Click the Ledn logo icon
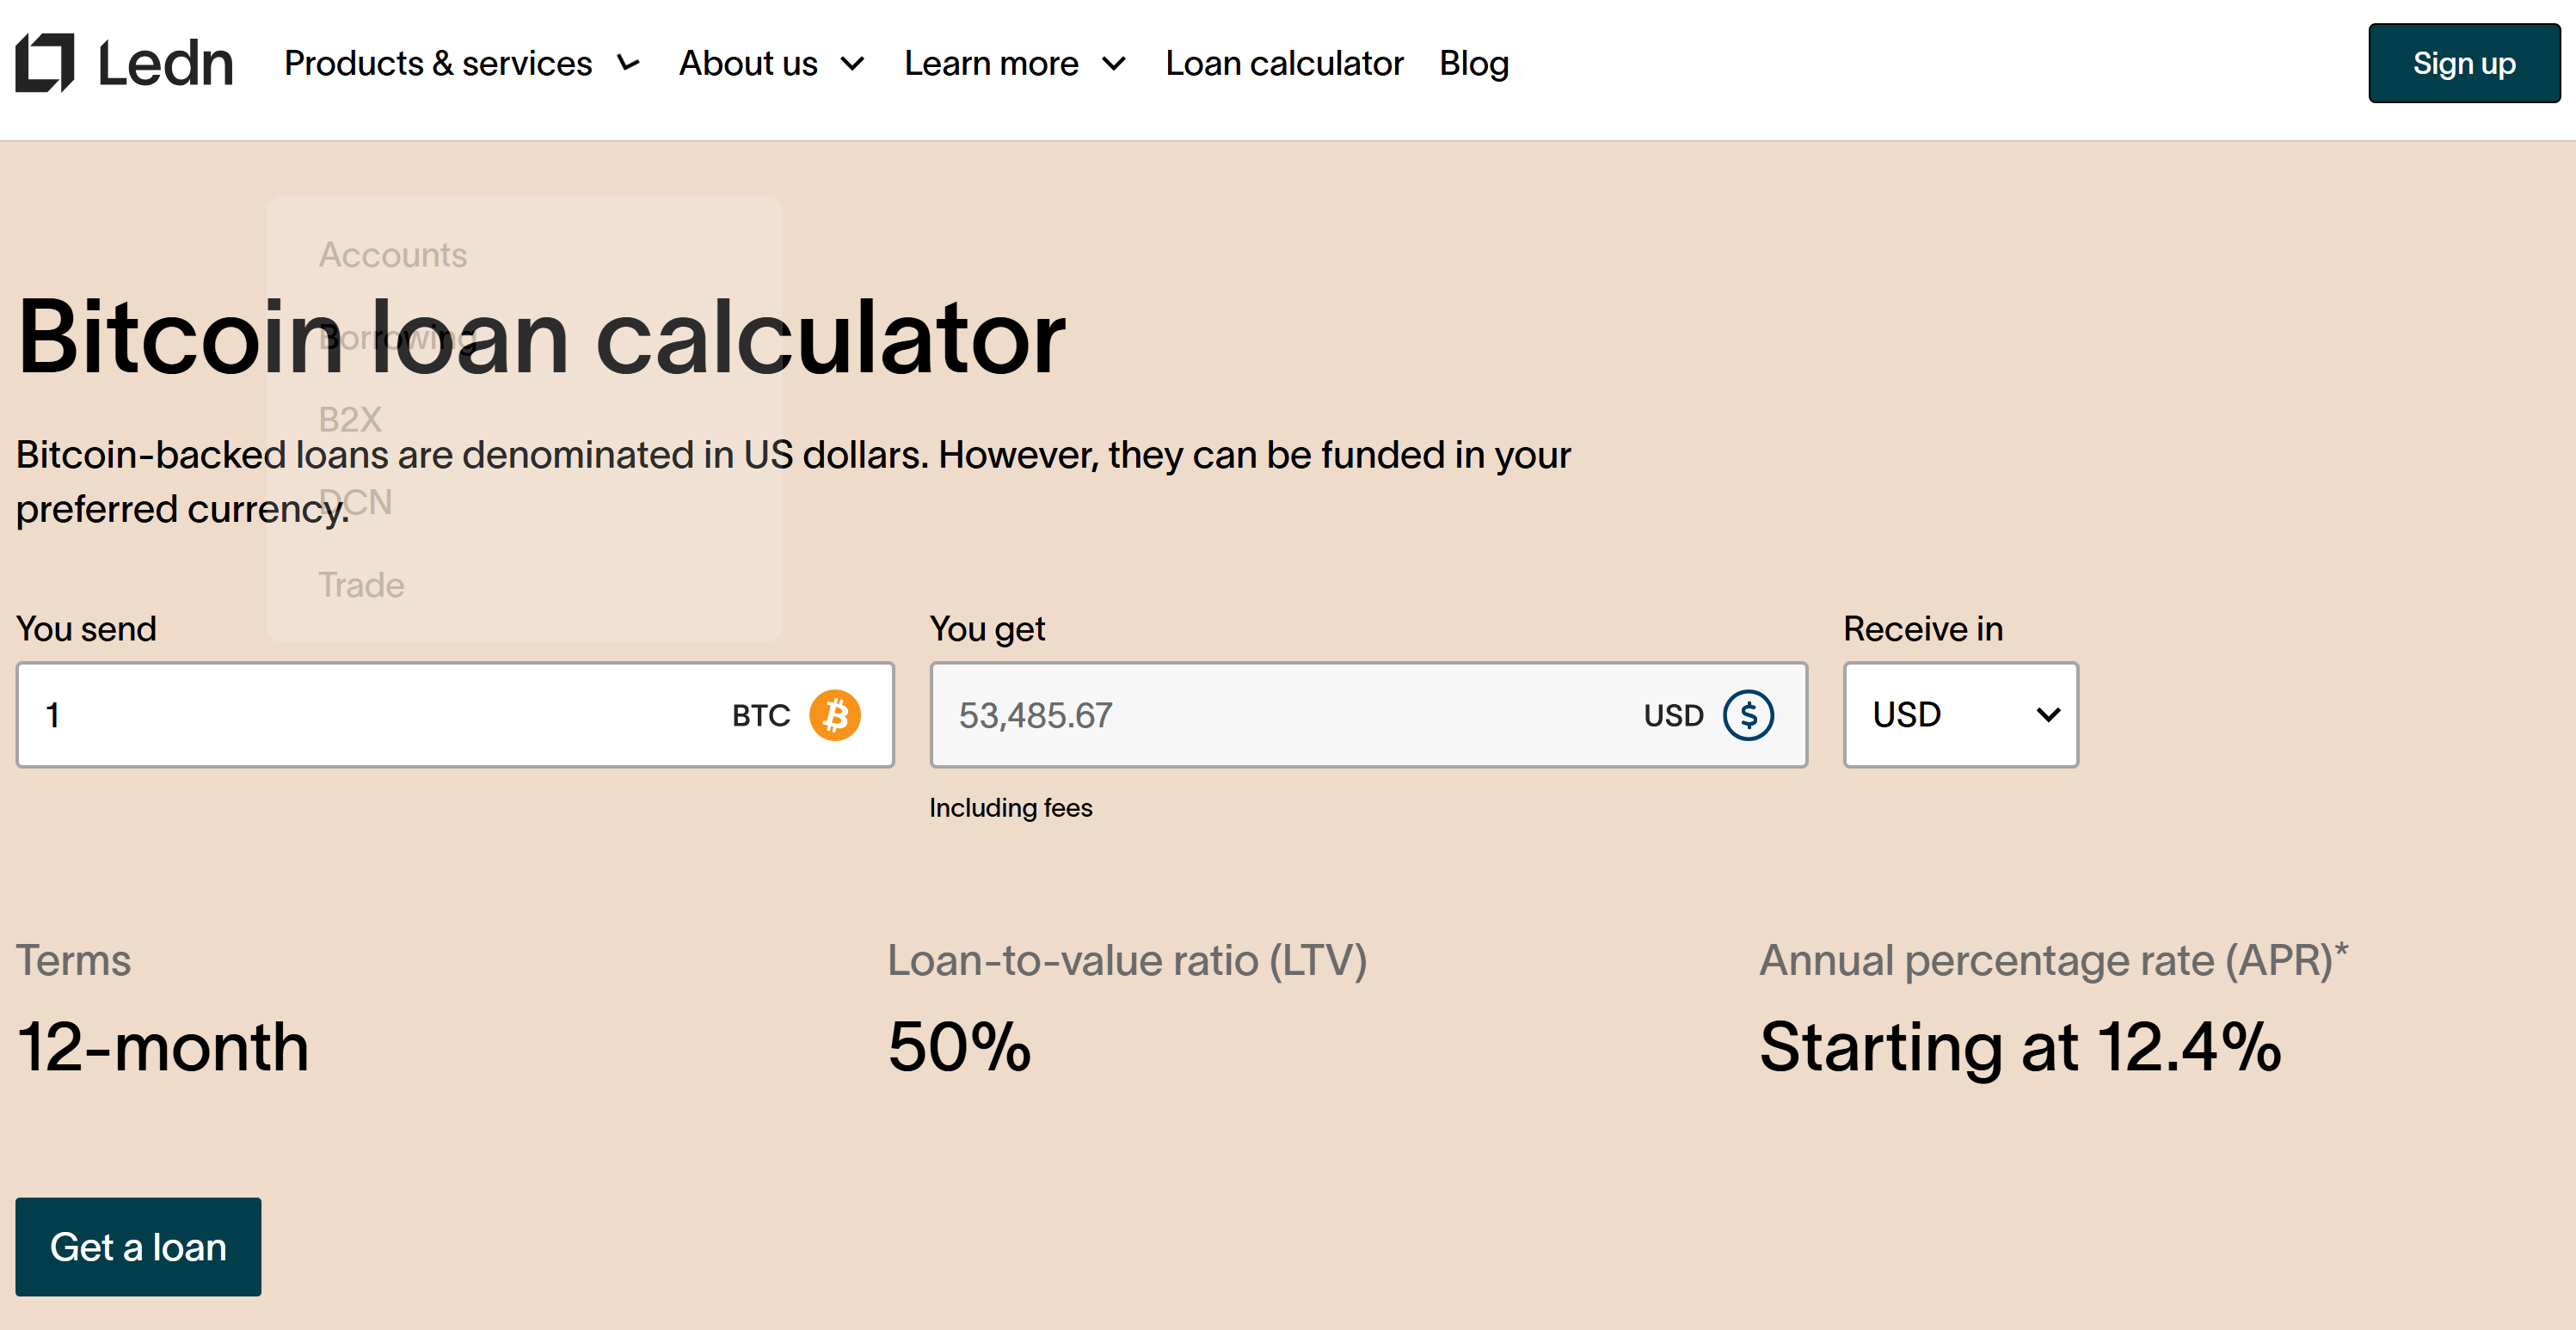Screen dimensions: 2576x1330 click(45, 62)
